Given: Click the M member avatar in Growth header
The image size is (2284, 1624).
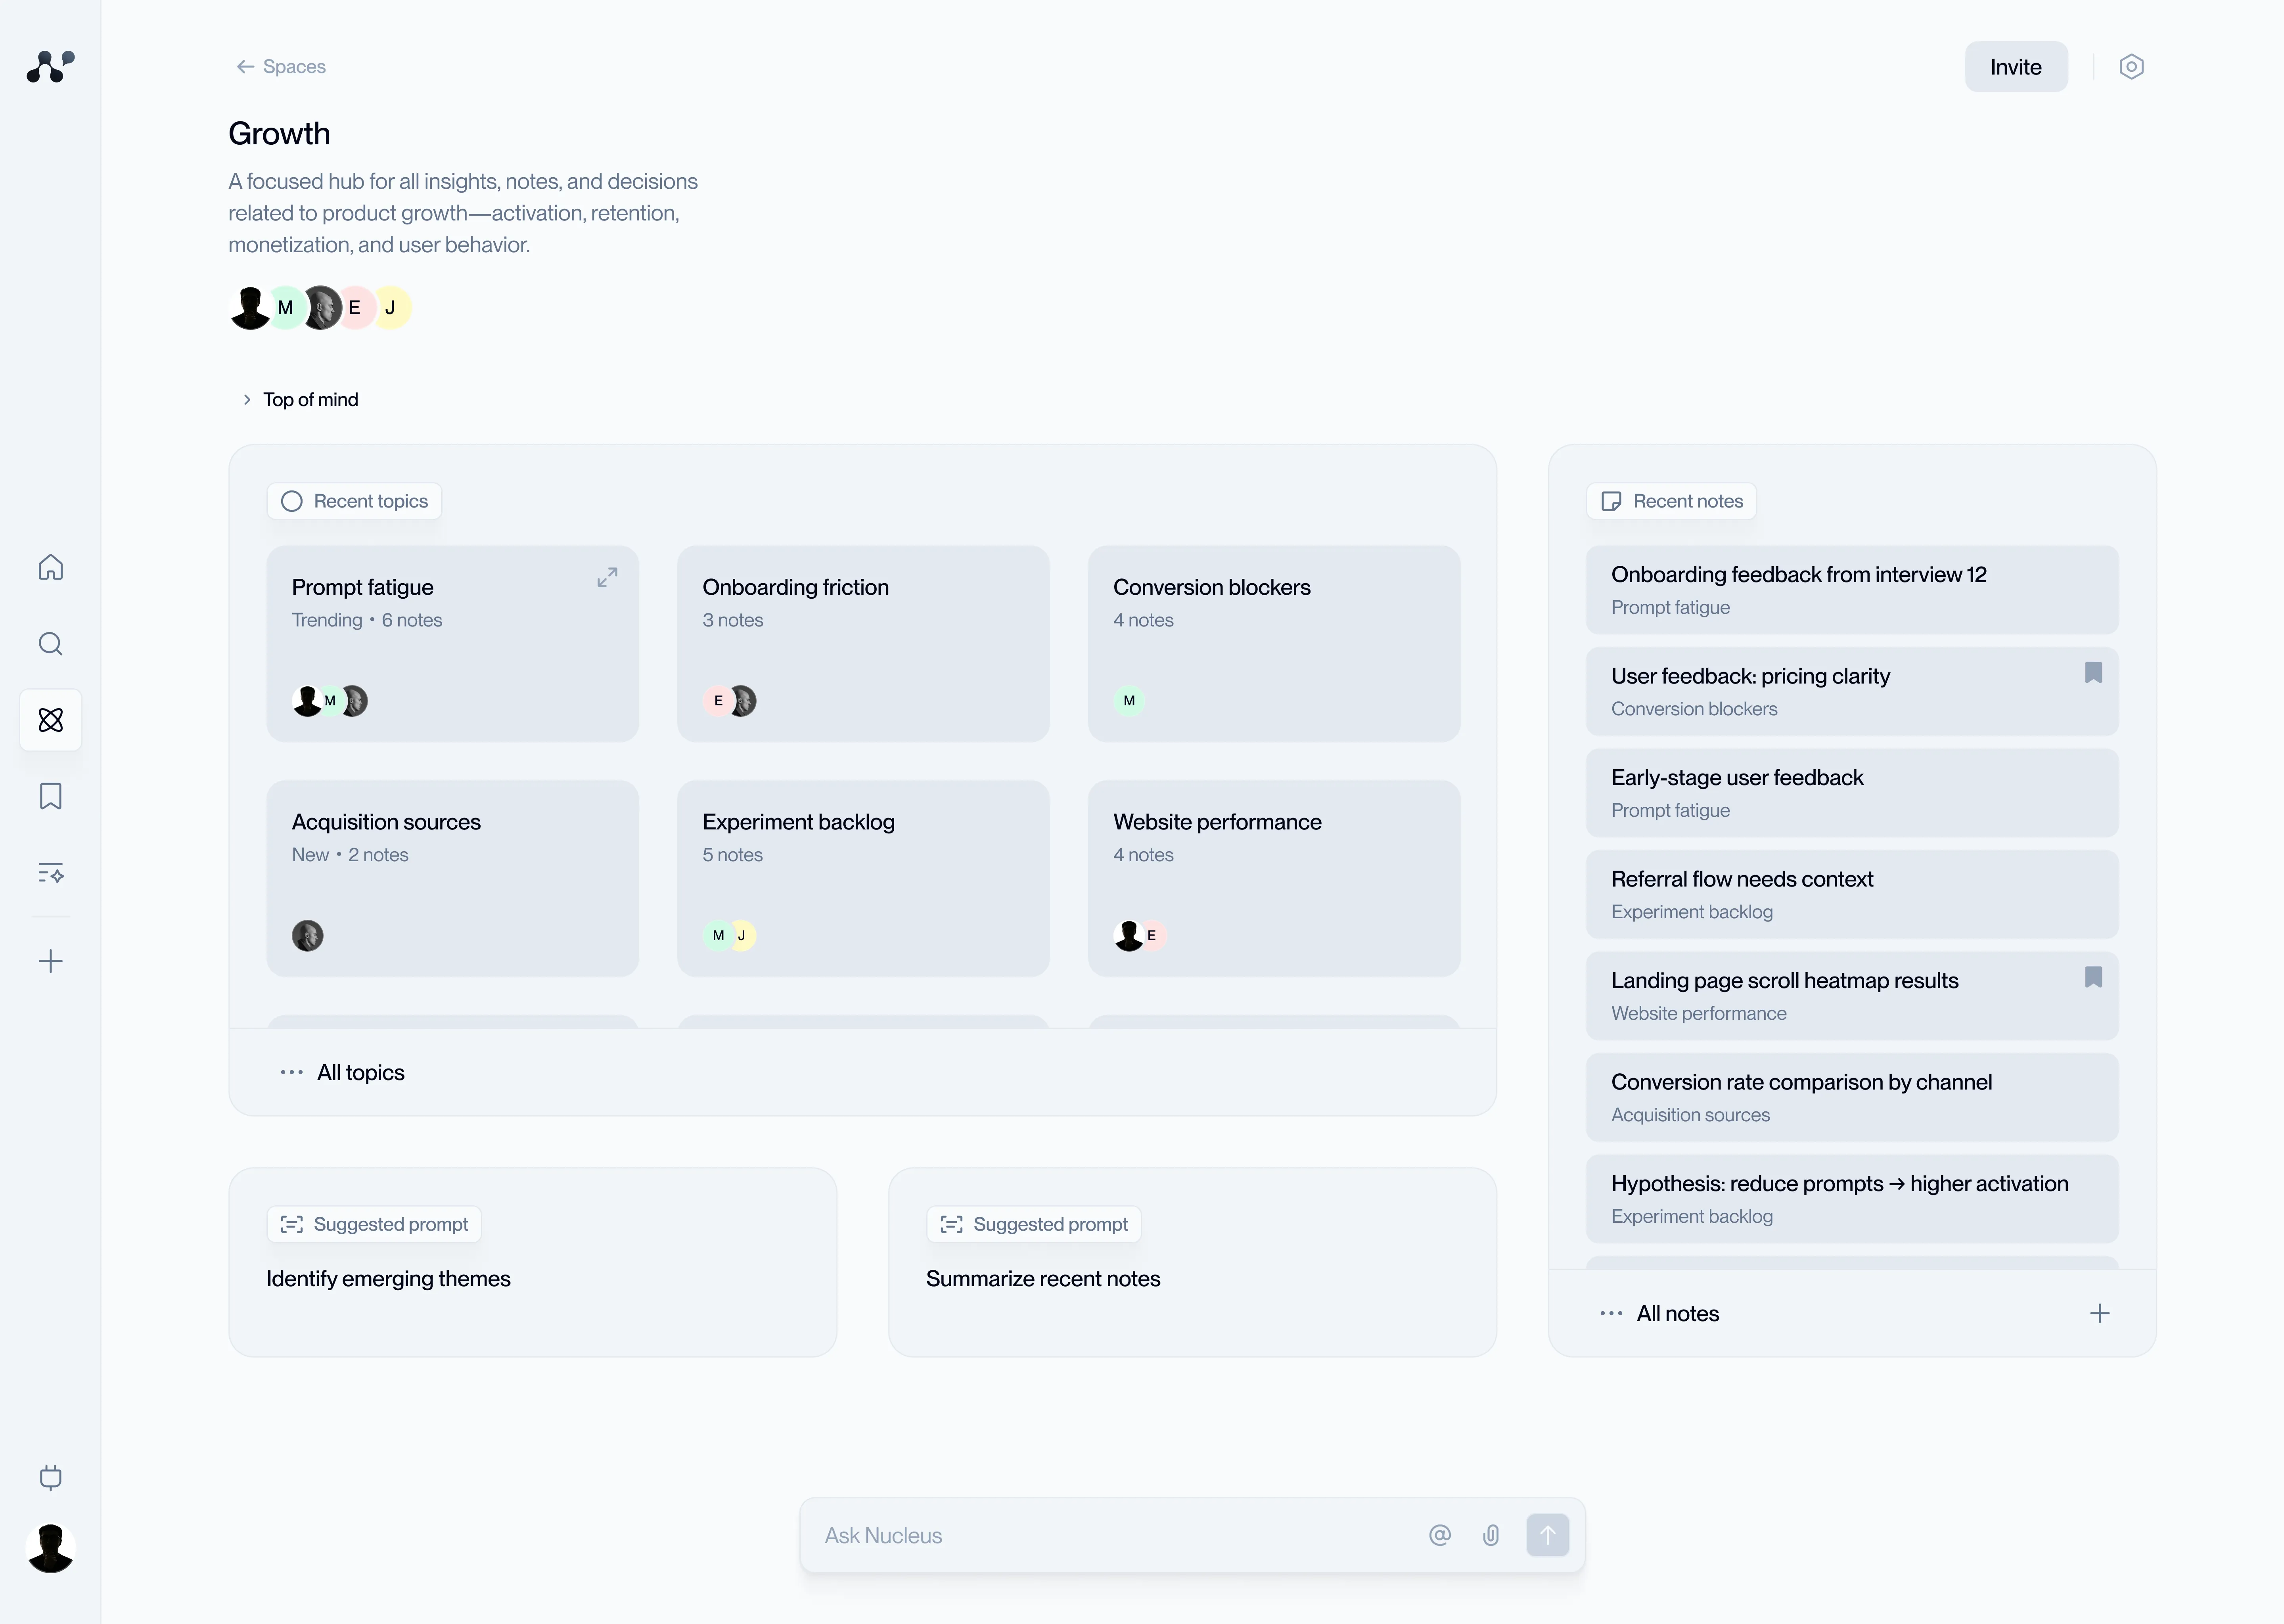Looking at the screenshot, I should (x=286, y=308).
